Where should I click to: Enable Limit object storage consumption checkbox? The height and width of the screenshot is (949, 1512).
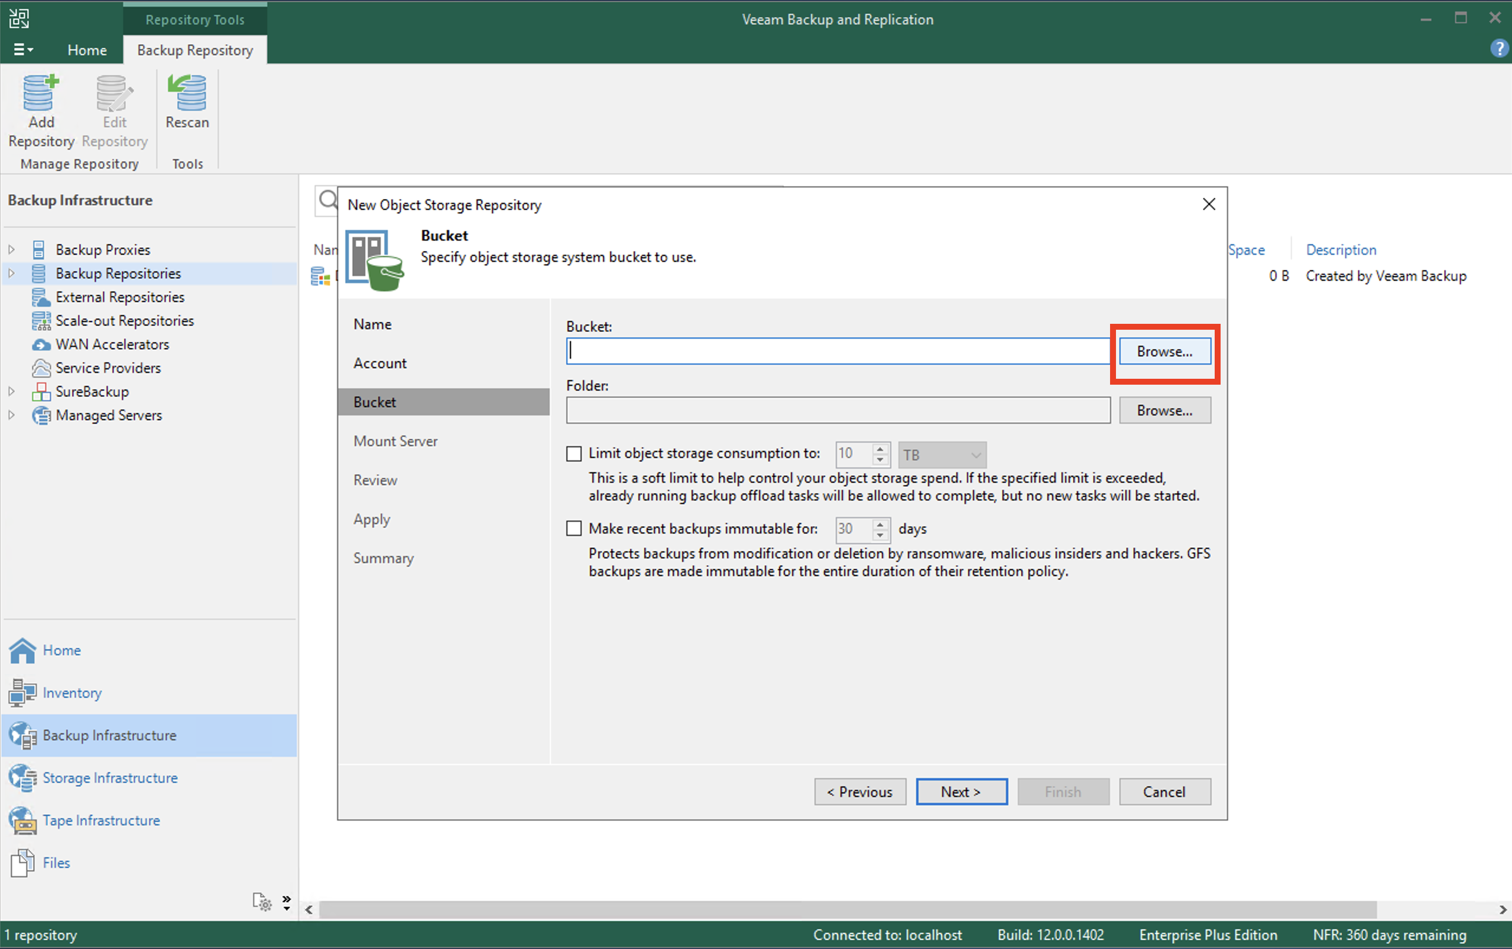point(574,454)
